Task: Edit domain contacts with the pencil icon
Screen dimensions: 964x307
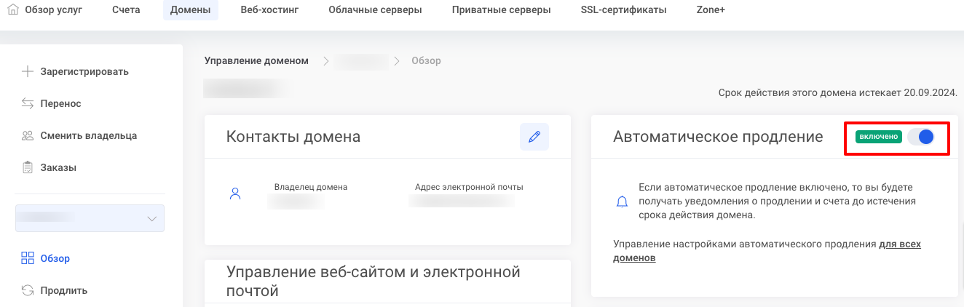Action: click(534, 137)
